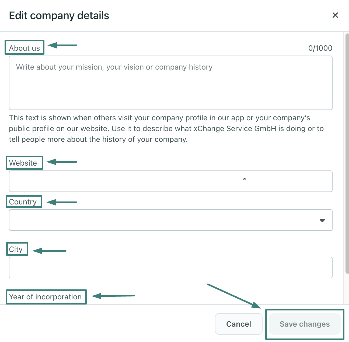
Task: Click the diagonal arrow pointing to Save changes
Action: (234, 296)
